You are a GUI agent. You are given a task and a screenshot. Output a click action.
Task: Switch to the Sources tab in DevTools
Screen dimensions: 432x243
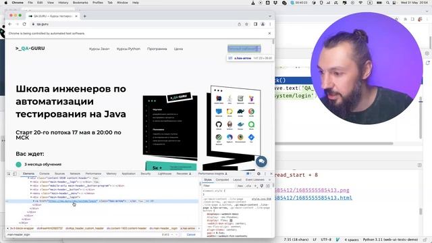pyautogui.click(x=59, y=174)
